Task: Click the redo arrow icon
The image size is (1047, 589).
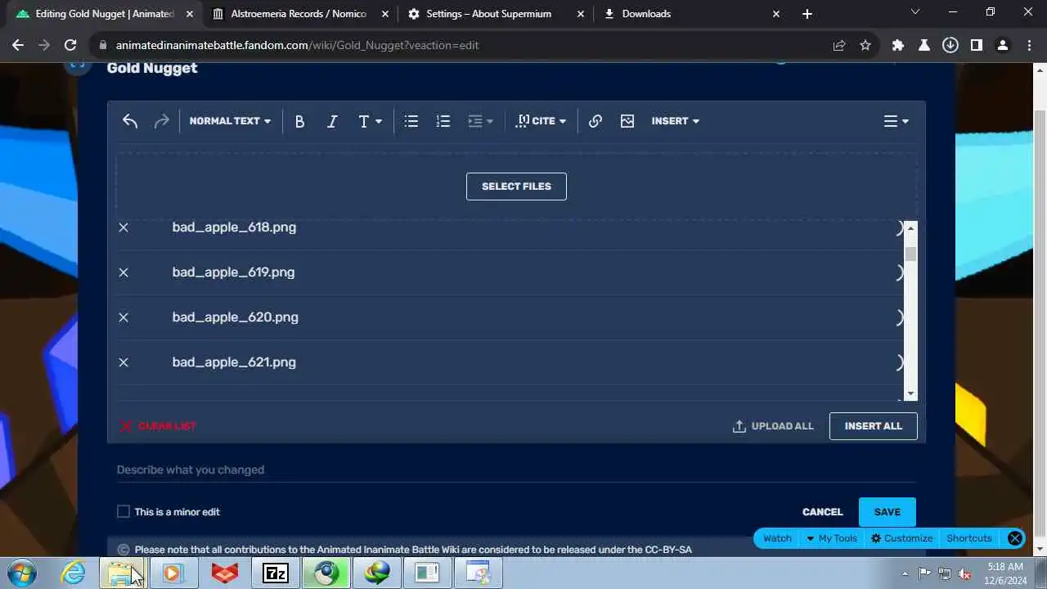Action: tap(161, 121)
